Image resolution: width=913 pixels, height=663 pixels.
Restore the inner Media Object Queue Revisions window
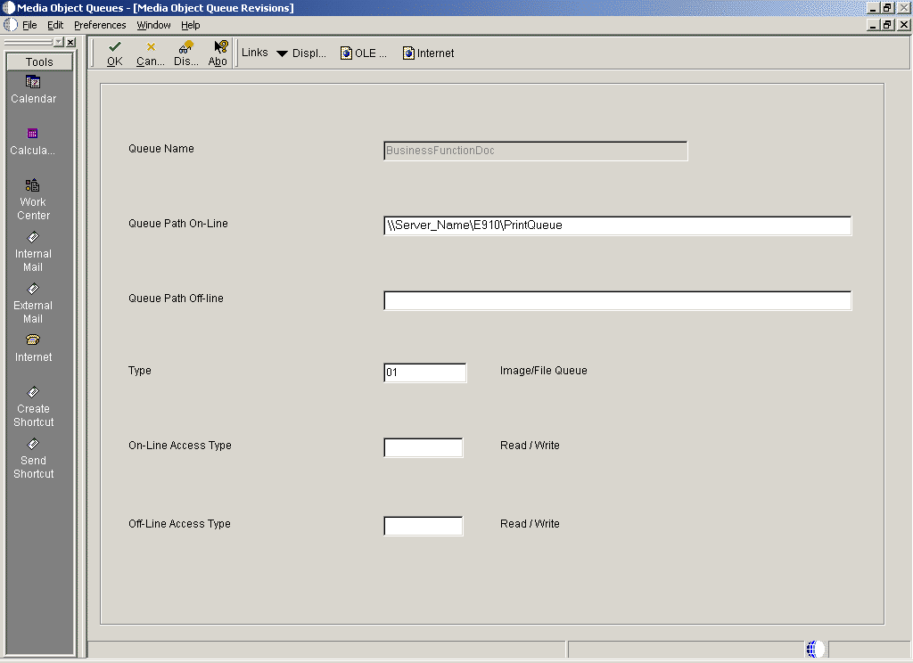click(887, 25)
